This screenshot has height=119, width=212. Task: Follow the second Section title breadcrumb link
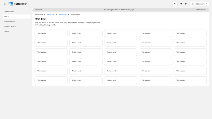click(63, 14)
